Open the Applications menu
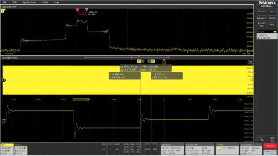 point(29,2)
